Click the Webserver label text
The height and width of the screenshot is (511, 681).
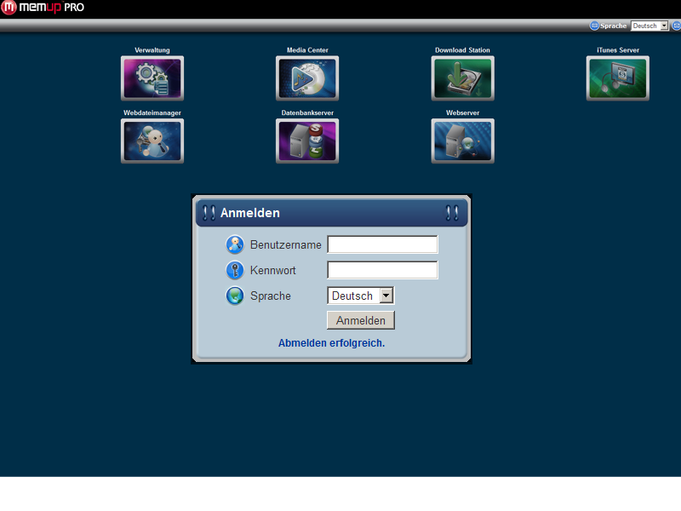462,112
